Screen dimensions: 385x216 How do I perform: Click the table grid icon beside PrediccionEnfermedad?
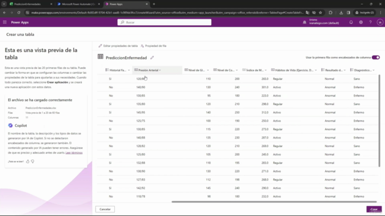pos(100,56)
